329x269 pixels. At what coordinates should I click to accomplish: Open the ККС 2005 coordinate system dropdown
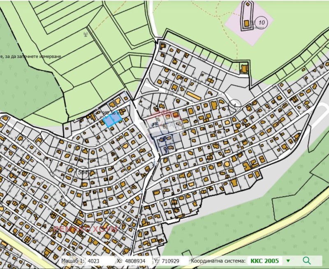point(266,261)
